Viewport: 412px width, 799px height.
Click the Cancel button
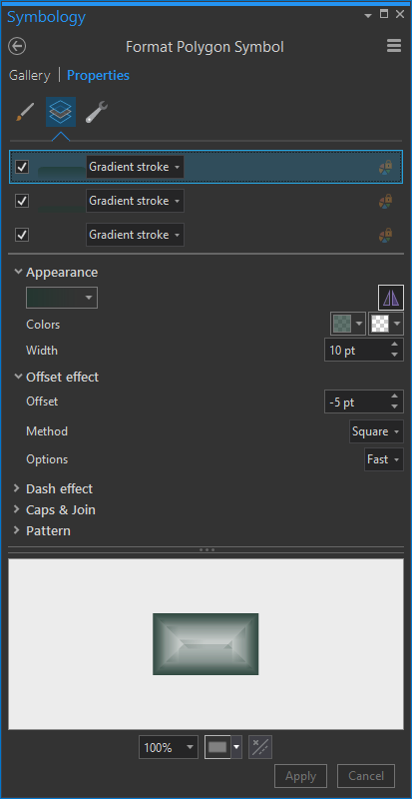point(366,776)
